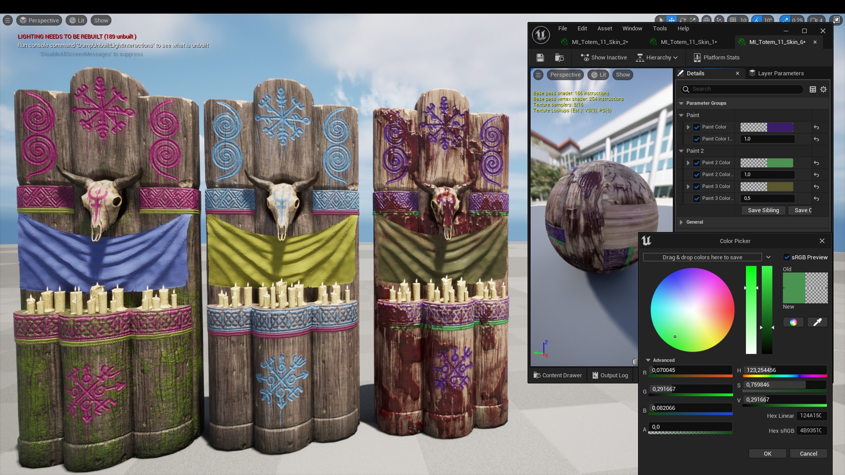Toggle the Paint Color Intensity override checkbox
The height and width of the screenshot is (475, 845).
697,139
